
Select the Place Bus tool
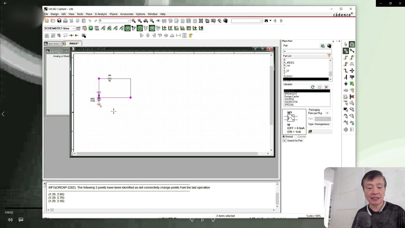point(346,71)
